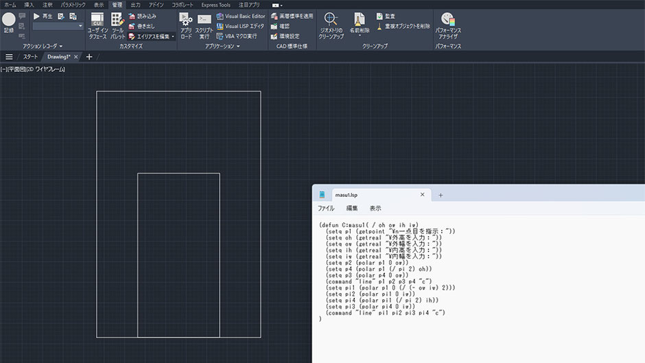Click 名前削除 purge tool

tap(360, 23)
